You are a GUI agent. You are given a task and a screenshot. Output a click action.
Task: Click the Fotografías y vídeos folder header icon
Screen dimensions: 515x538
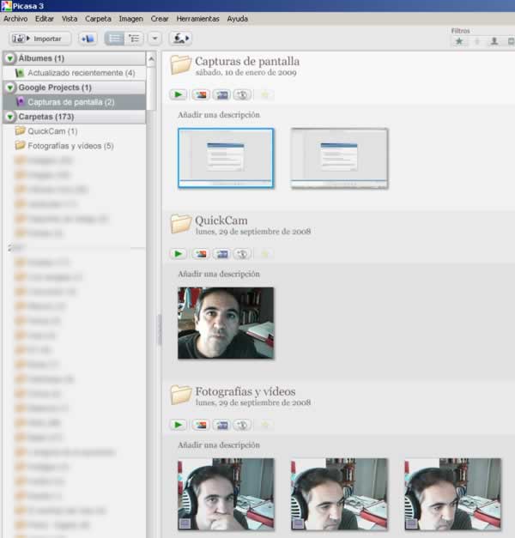181,395
